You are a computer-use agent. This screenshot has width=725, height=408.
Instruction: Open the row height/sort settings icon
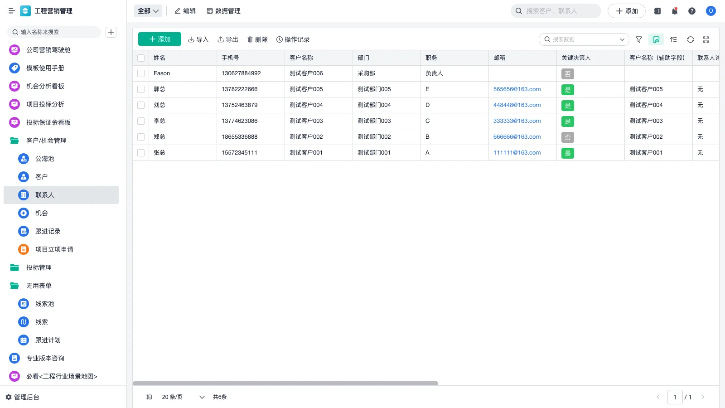[x=673, y=39]
